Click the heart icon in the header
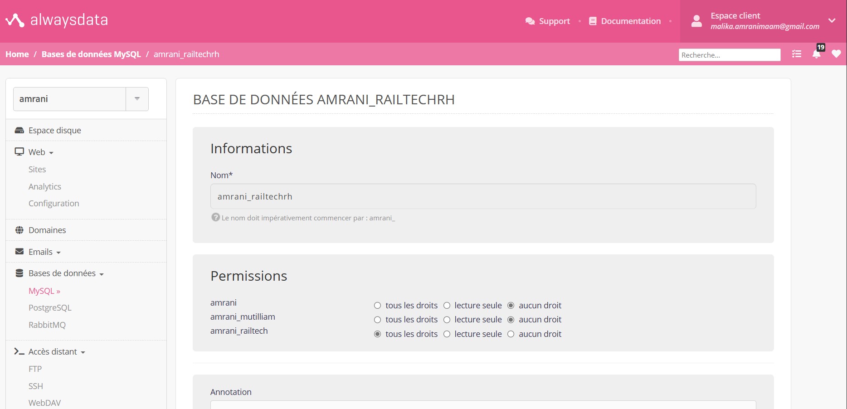This screenshot has height=409, width=847. point(837,54)
